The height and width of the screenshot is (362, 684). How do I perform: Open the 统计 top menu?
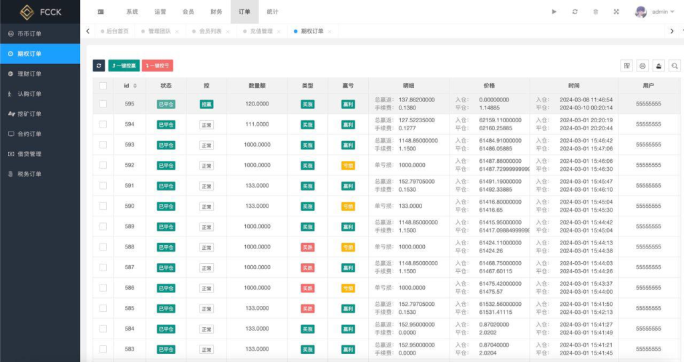pyautogui.click(x=273, y=12)
